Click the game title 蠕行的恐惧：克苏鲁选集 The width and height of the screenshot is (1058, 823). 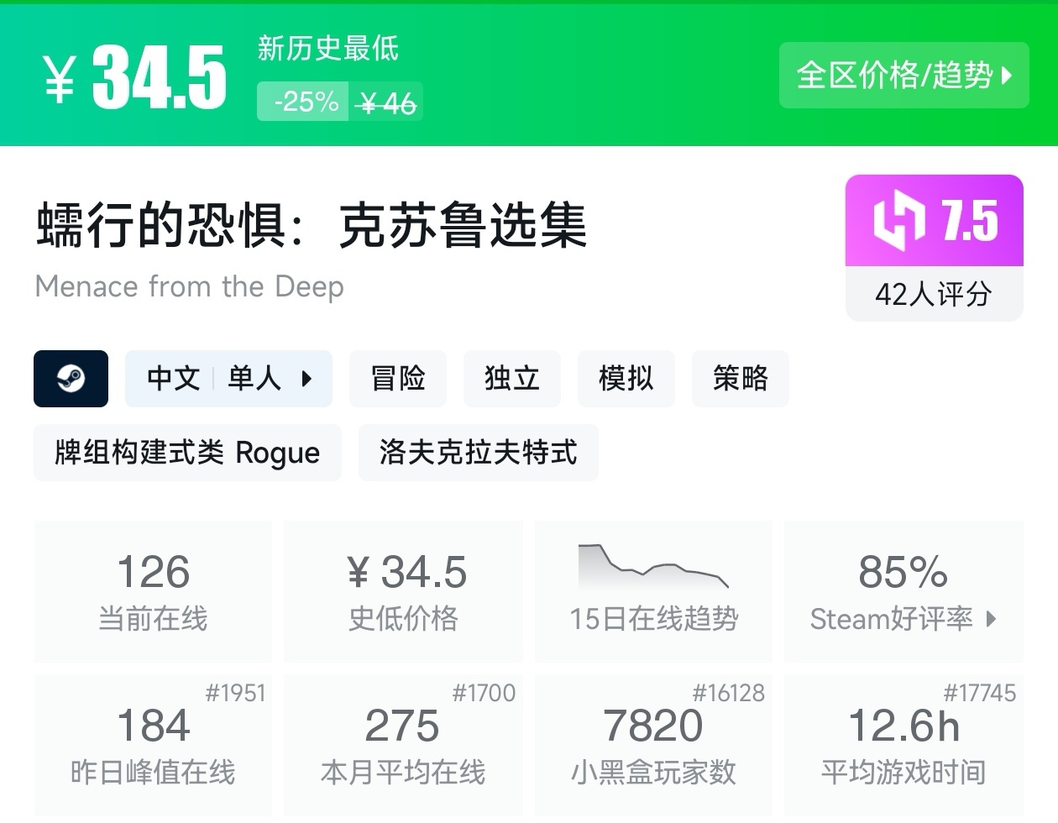point(312,225)
